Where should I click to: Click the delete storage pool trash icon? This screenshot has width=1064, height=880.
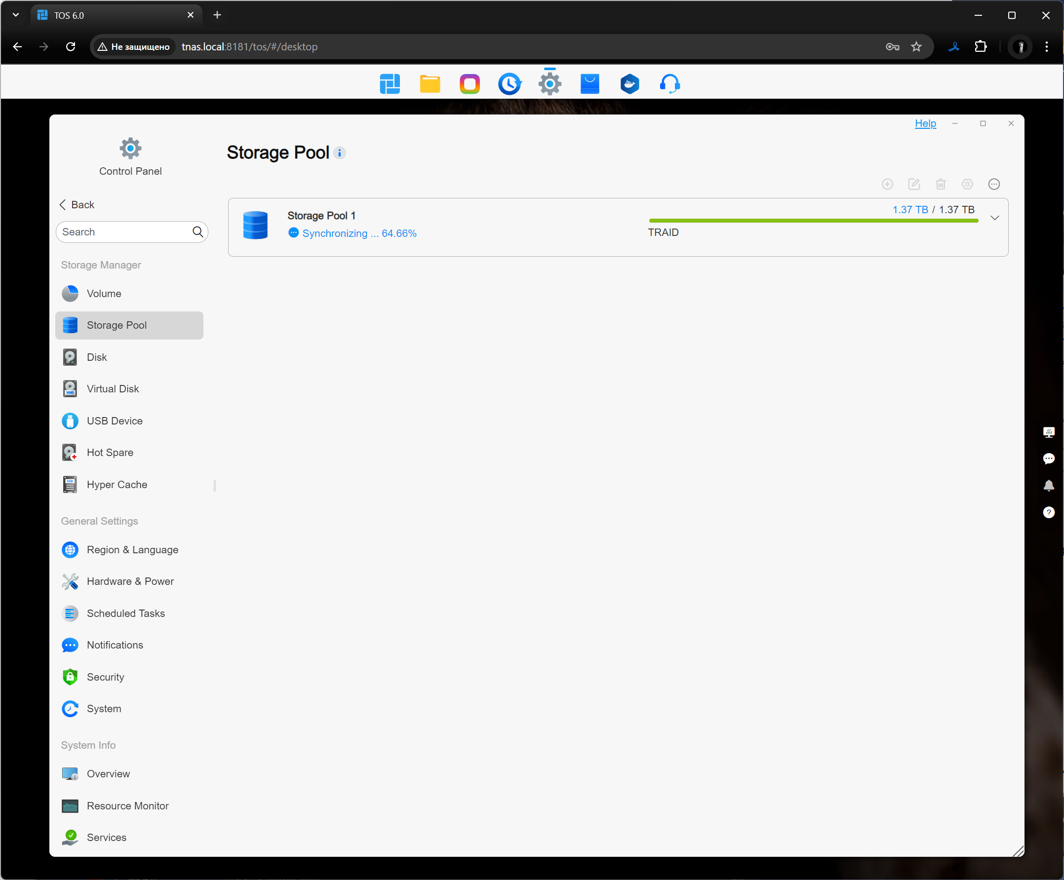941,184
